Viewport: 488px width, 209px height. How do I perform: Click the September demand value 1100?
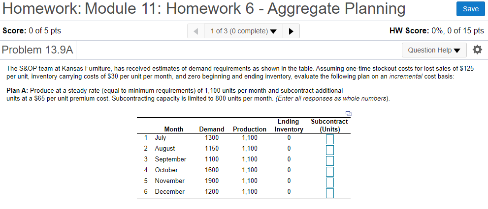point(212,159)
